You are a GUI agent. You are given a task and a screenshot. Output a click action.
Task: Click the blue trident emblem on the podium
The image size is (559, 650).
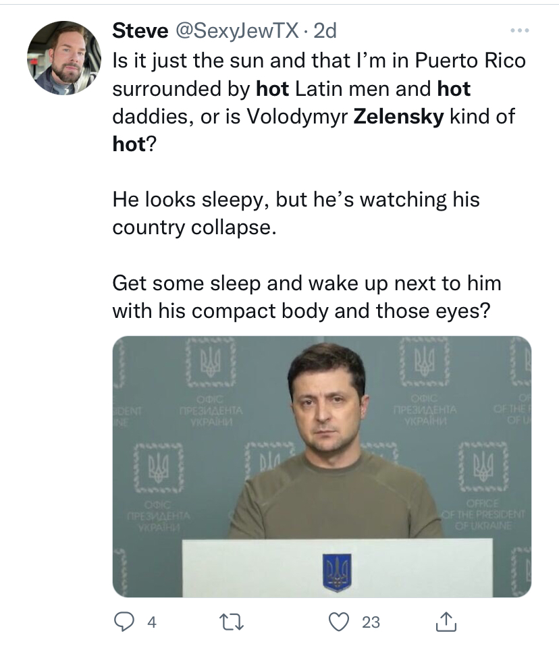tap(337, 572)
